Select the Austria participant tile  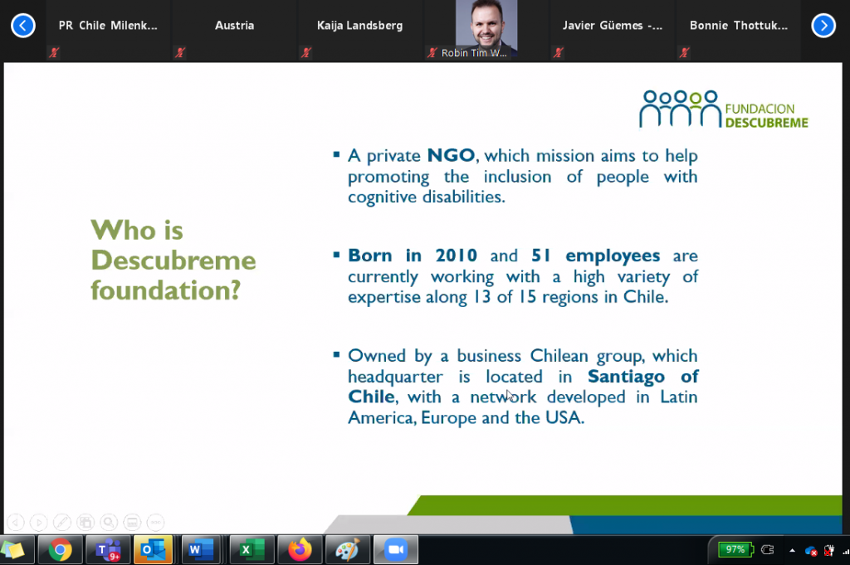click(234, 31)
